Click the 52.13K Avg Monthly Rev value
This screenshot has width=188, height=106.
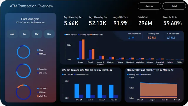pyautogui.click(x=98, y=23)
